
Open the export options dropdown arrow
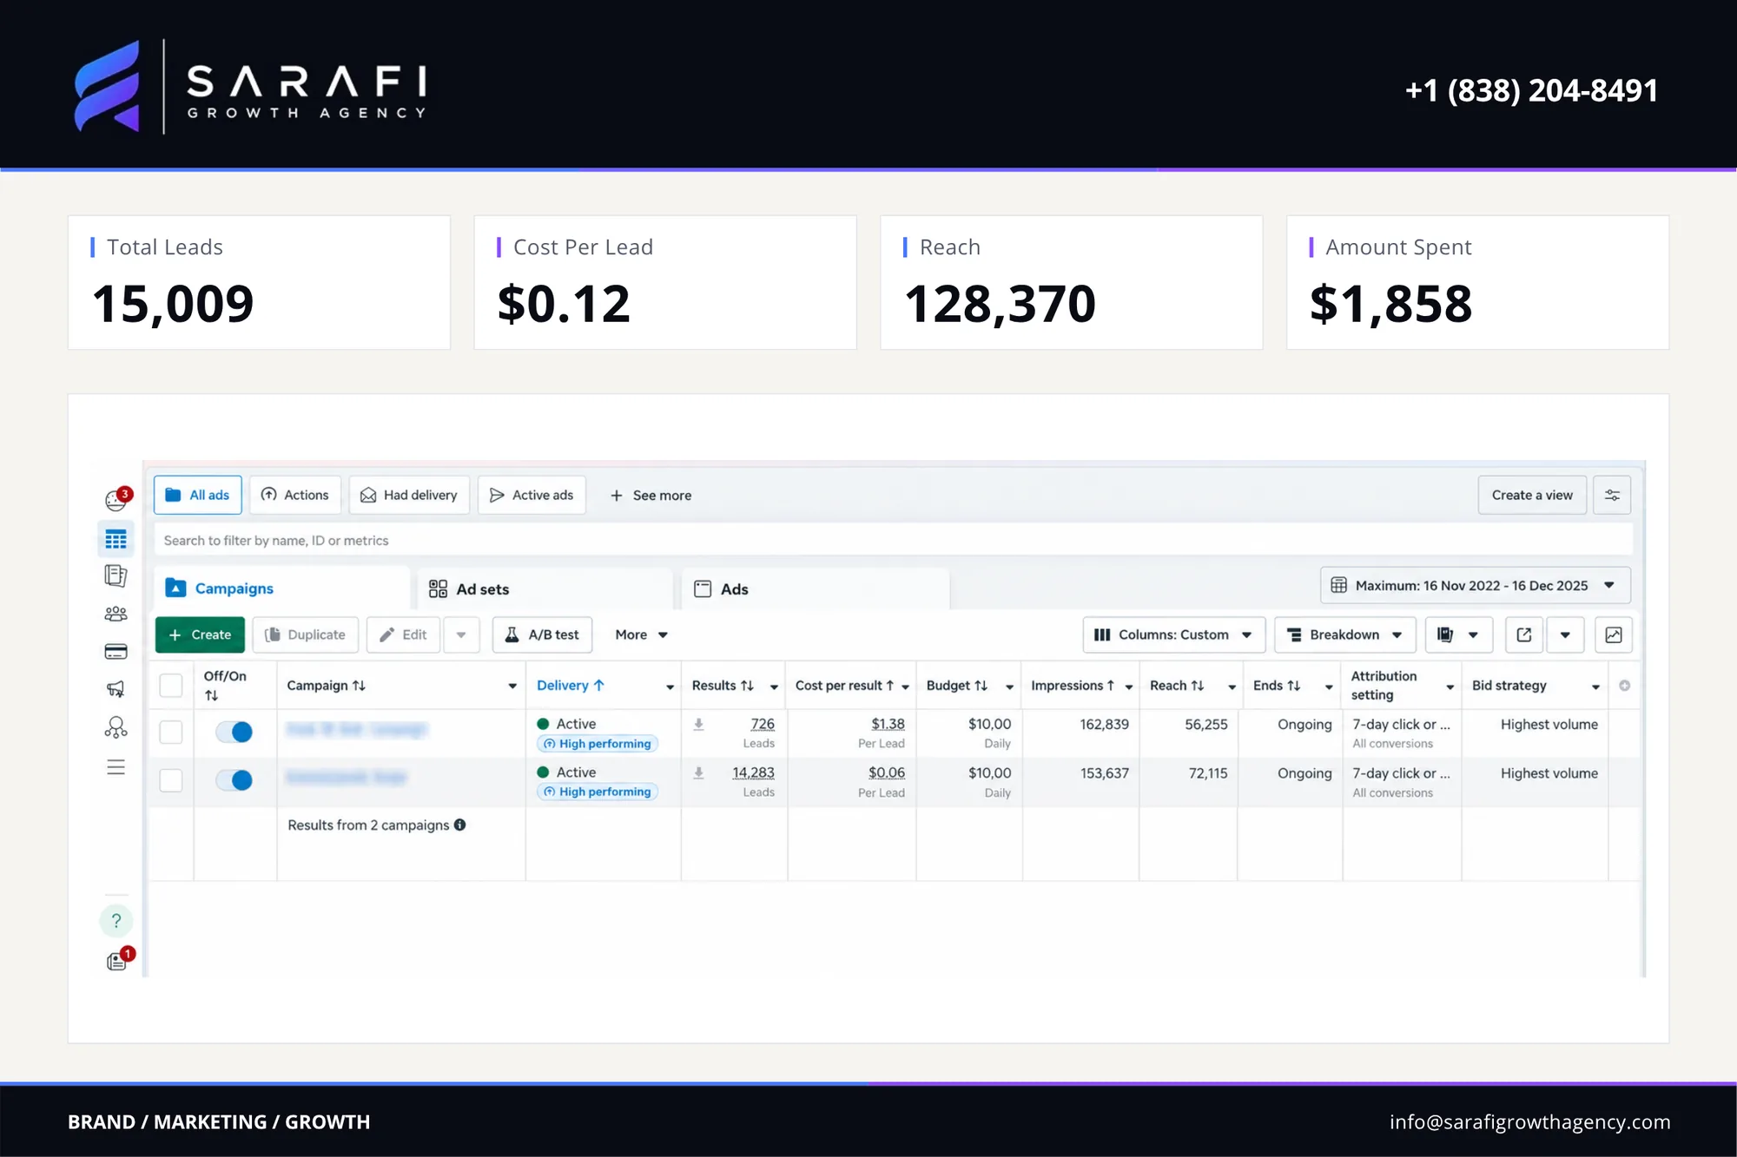pyautogui.click(x=1565, y=635)
